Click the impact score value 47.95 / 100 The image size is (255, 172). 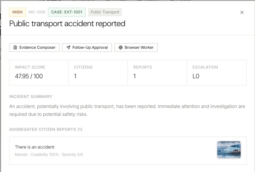click(29, 76)
